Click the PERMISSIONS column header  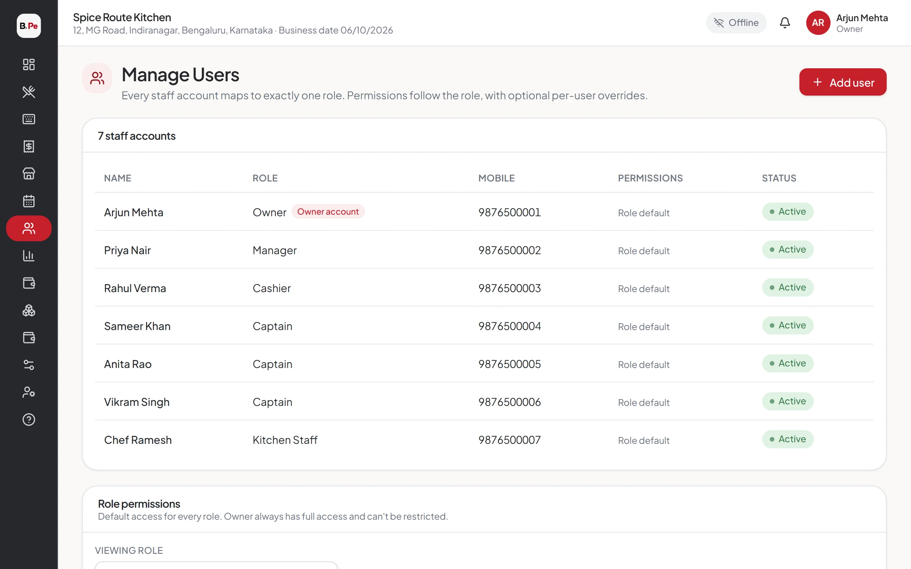[x=650, y=178]
